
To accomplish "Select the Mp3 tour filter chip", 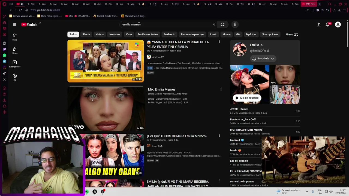I will click(251, 34).
